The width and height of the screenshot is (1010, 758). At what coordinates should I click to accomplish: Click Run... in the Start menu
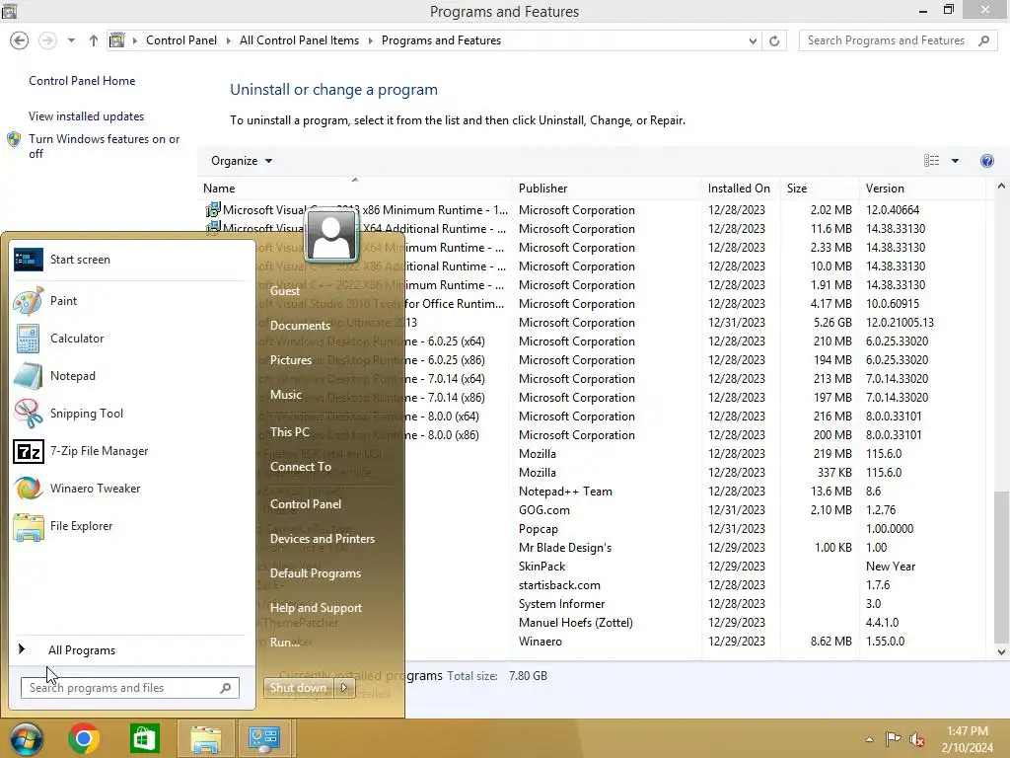285,643
